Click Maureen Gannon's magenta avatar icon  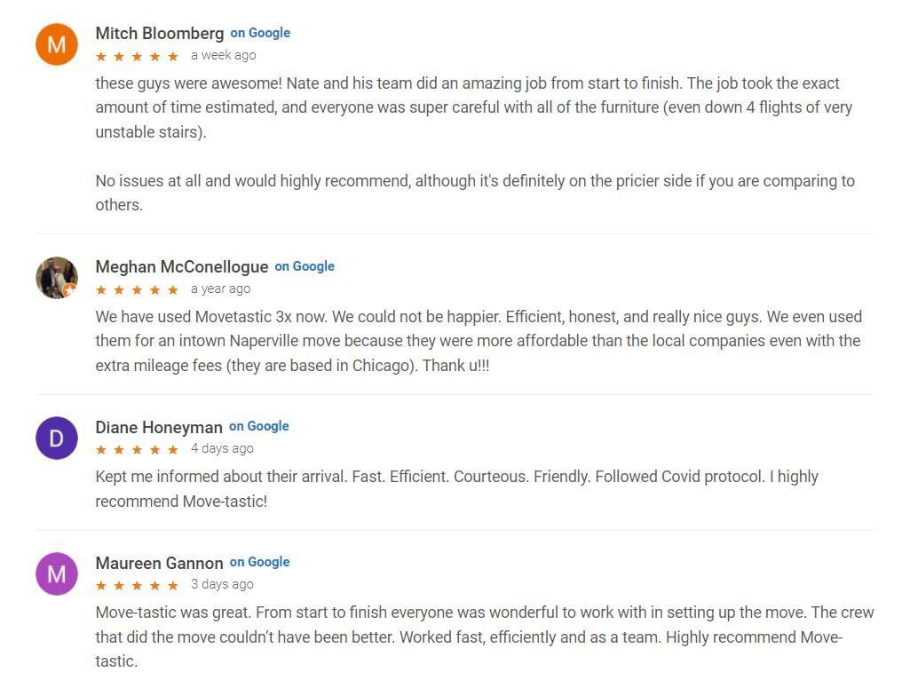57,574
